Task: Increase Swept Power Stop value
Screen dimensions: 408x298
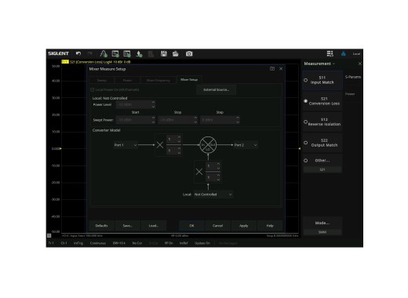Action: point(195,118)
